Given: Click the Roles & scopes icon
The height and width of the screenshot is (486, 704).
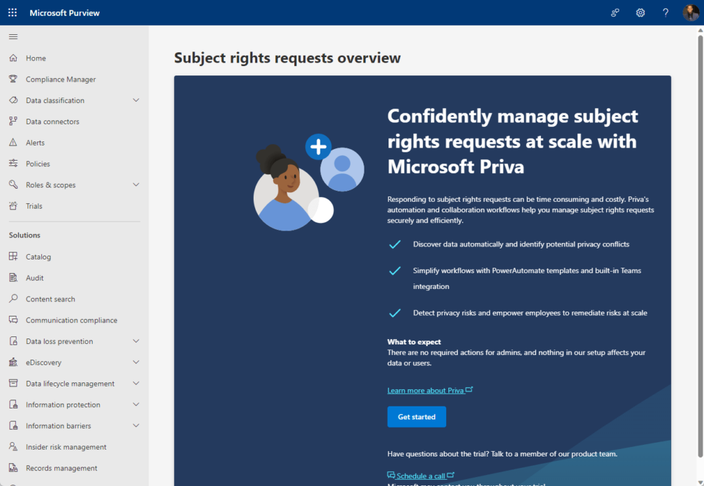Looking at the screenshot, I should pyautogui.click(x=14, y=184).
